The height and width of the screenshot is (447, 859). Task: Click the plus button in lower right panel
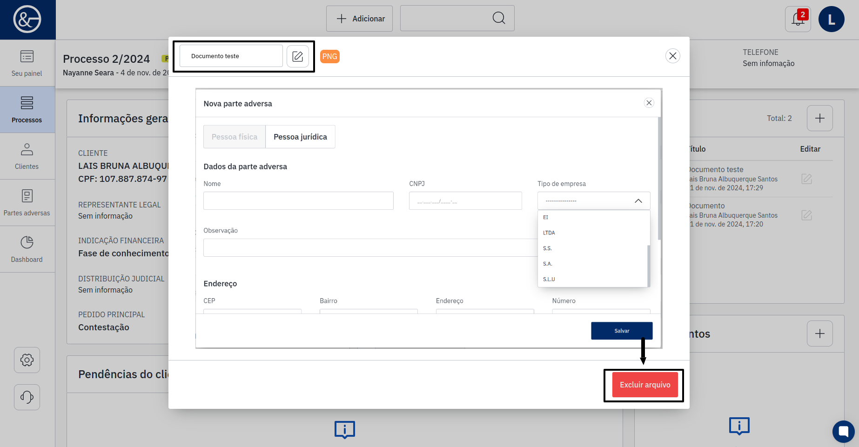(x=820, y=334)
